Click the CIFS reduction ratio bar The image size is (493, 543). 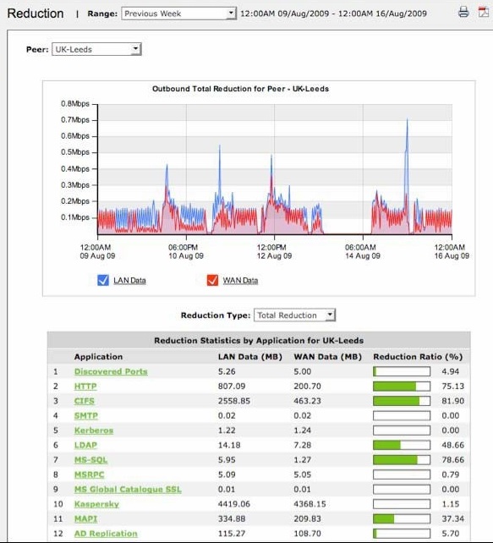[402, 401]
